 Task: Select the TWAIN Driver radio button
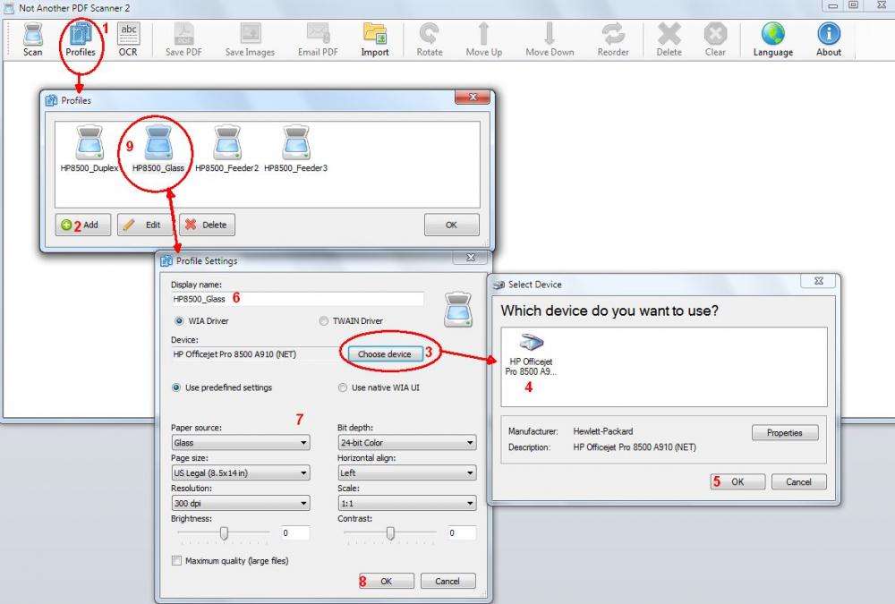click(x=324, y=321)
